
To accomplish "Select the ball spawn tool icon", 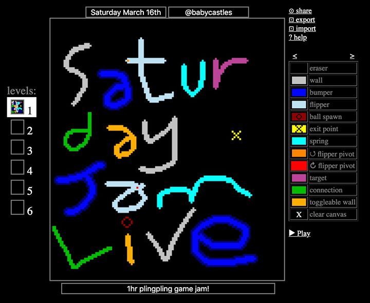I will point(299,117).
